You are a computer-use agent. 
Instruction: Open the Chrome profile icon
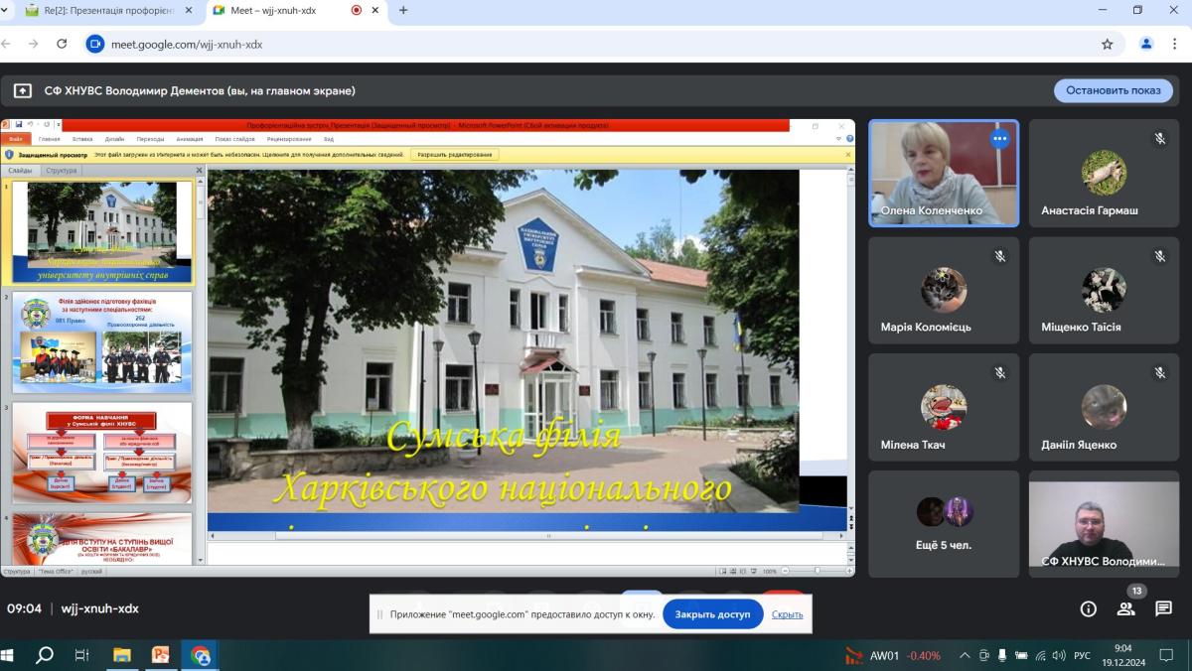[1146, 44]
